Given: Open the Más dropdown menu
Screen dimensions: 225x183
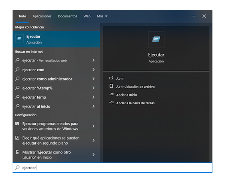Looking at the screenshot, I should point(102,16).
